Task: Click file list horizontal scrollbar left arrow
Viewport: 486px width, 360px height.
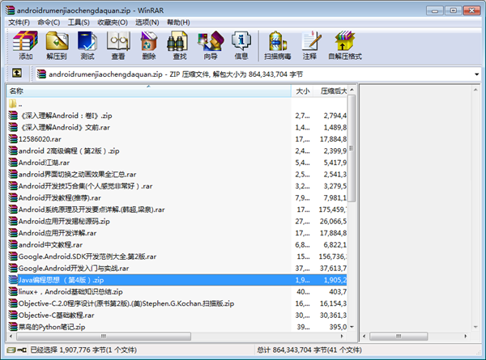Action: (x=11, y=337)
